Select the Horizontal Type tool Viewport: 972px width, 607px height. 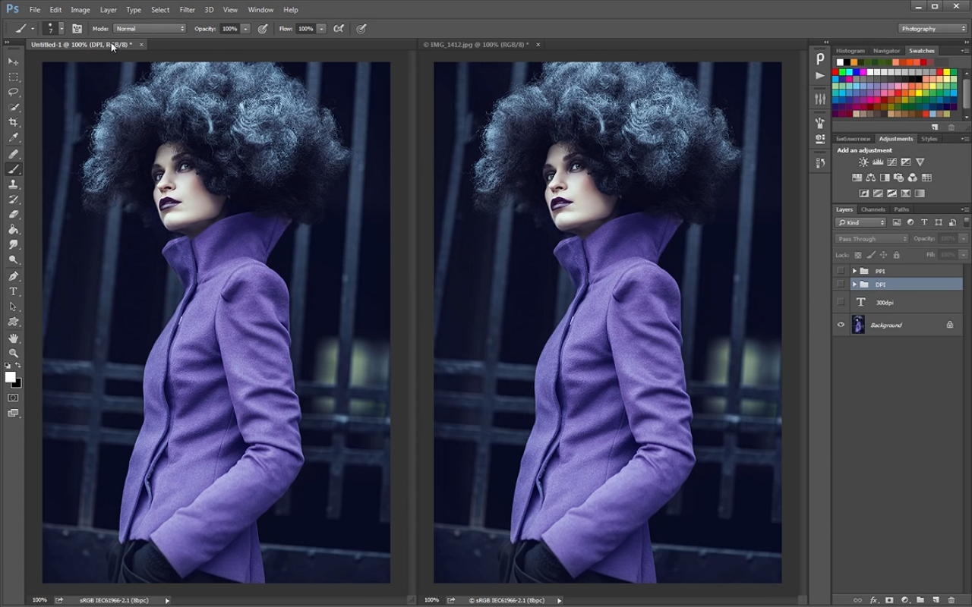(x=13, y=291)
